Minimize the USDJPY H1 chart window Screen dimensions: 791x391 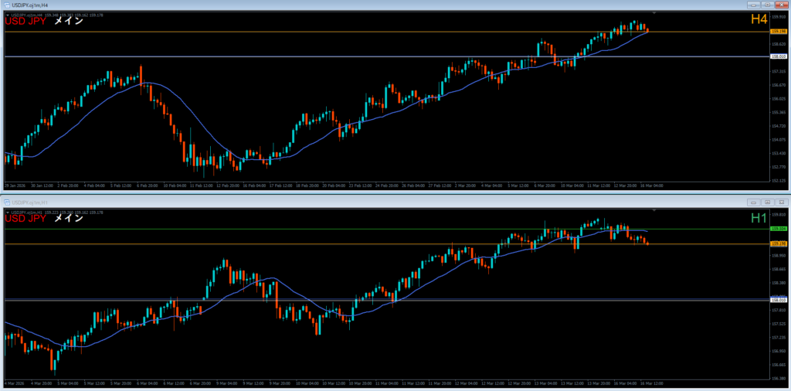coord(754,202)
